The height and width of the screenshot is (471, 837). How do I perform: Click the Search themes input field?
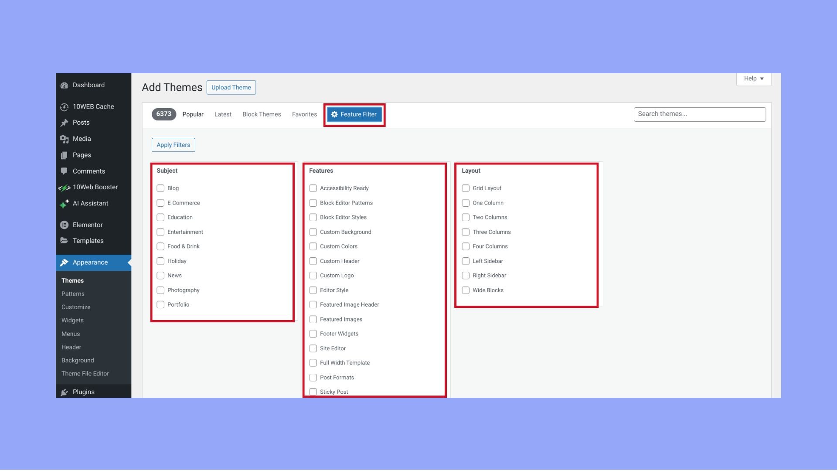[x=699, y=114]
